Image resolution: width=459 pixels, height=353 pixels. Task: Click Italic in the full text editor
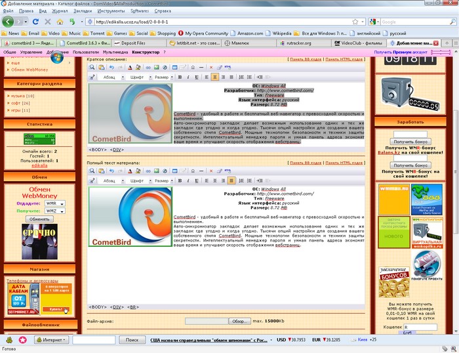188,180
